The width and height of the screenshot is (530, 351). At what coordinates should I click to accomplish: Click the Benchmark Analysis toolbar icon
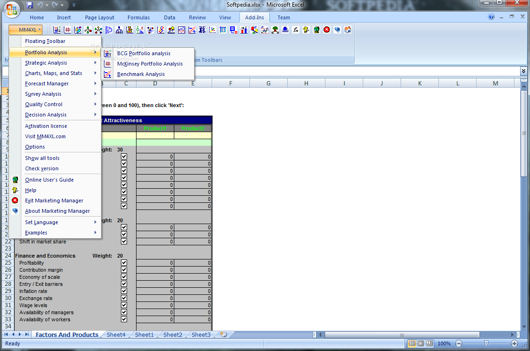click(192, 30)
